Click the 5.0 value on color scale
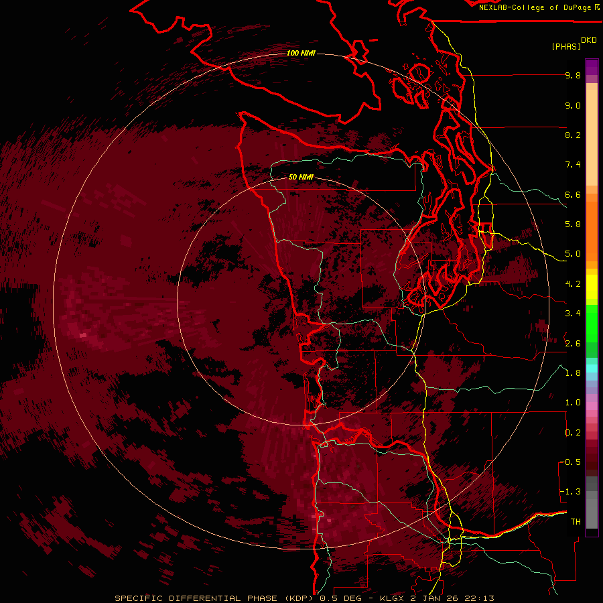 tap(573, 254)
